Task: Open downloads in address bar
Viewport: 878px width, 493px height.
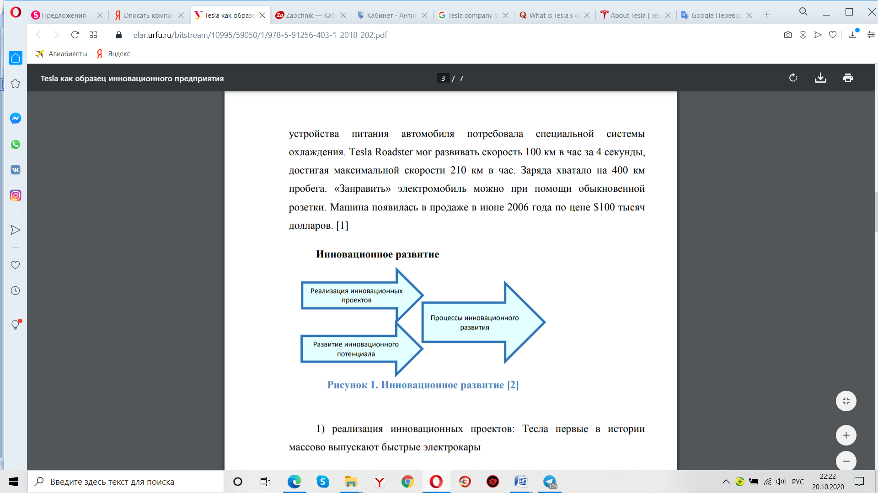Action: [853, 35]
